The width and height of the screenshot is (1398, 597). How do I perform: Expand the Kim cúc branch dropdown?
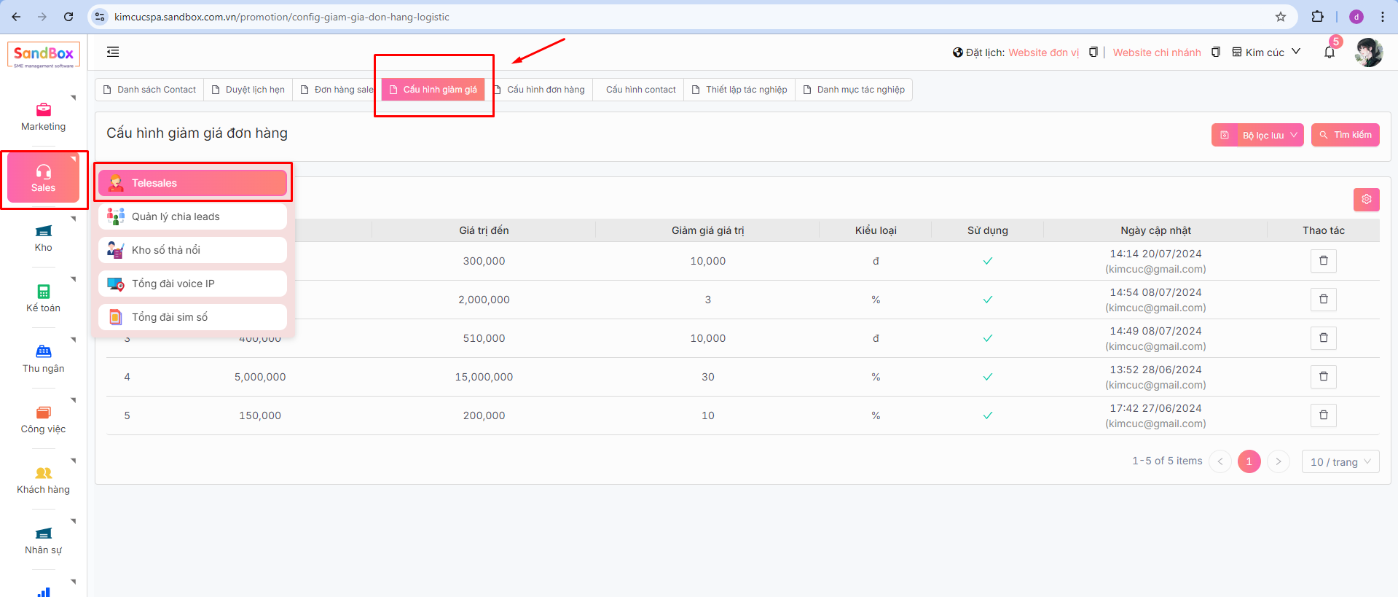pyautogui.click(x=1266, y=52)
